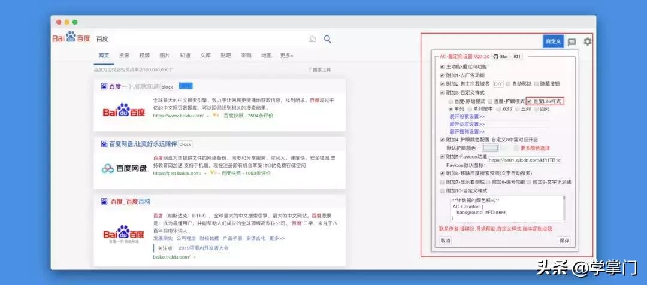Pick the 默认护眼颜色 color swatch
This screenshot has width=647, height=285.
click(x=491, y=148)
